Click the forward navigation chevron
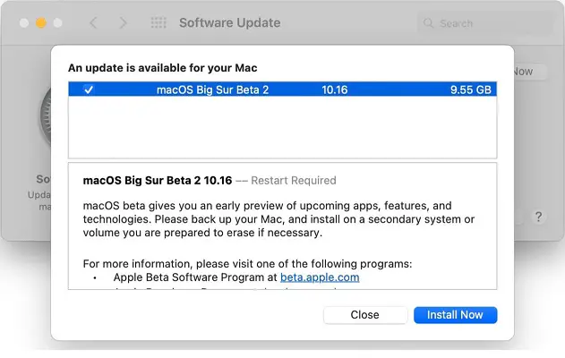This screenshot has height=358, width=565. point(123,22)
